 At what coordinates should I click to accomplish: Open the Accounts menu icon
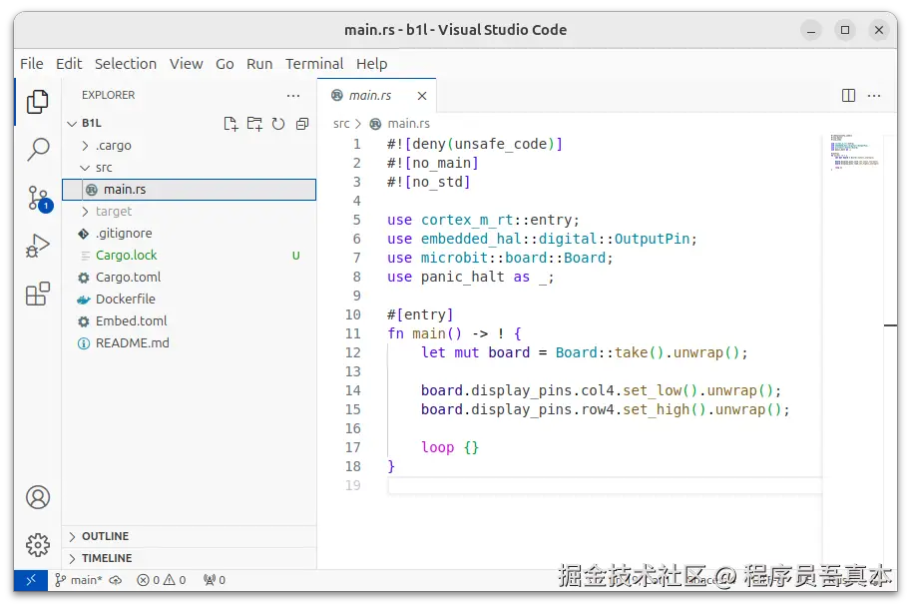pyautogui.click(x=38, y=497)
